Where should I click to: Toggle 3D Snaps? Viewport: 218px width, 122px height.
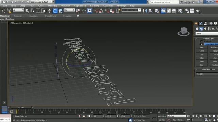click(96, 11)
